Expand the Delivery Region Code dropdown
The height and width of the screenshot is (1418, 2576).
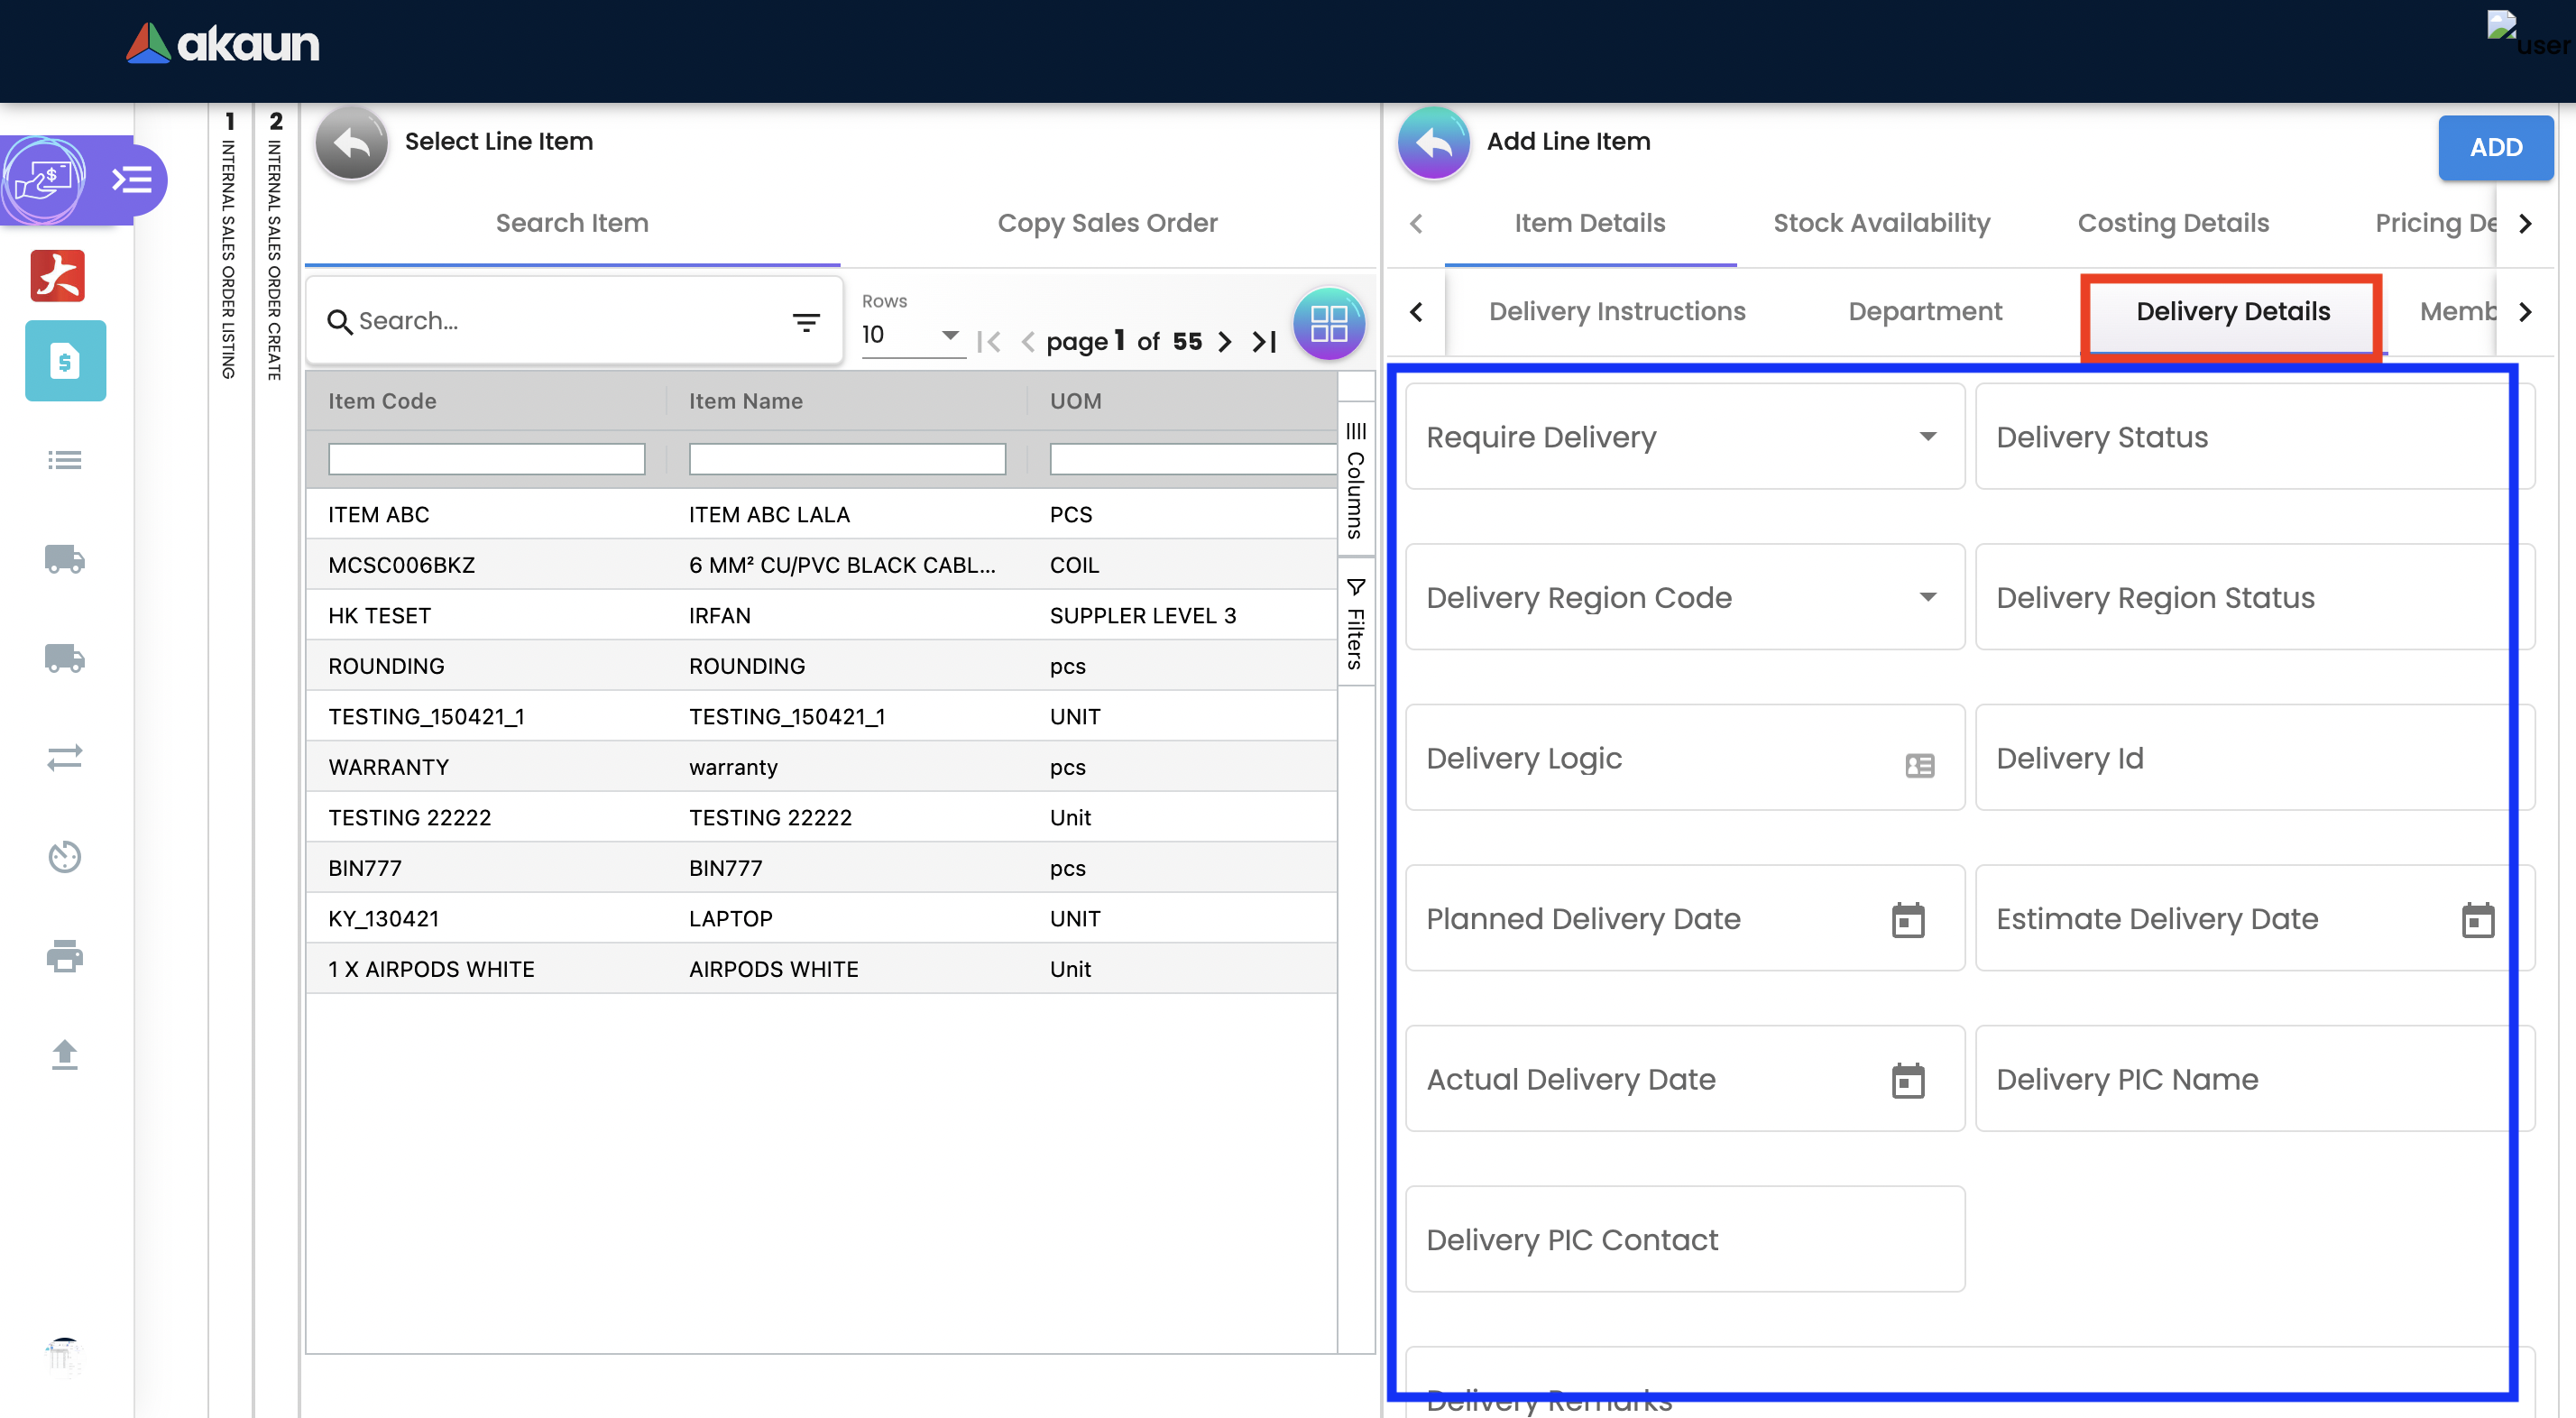point(1927,597)
